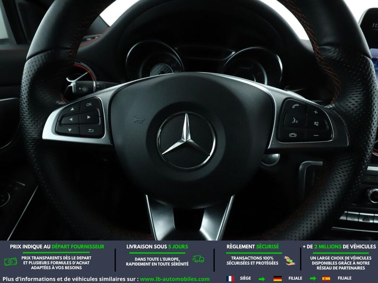
Task: Click the "LIVRAISON SOUS 5 JOURS" heading
Action: pos(157,247)
